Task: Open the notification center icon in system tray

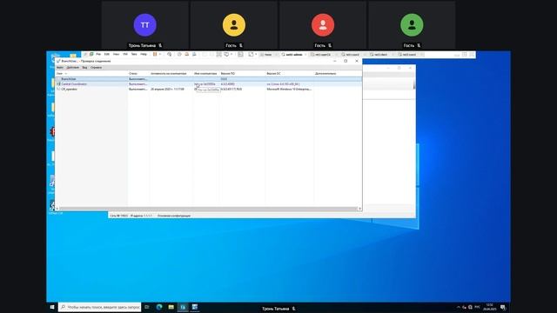Action: (x=503, y=307)
